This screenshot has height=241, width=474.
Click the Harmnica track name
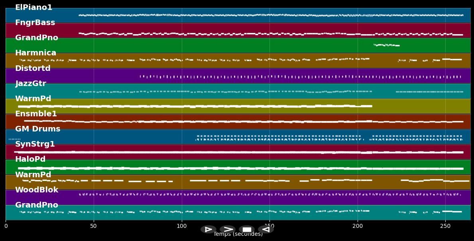35,53
